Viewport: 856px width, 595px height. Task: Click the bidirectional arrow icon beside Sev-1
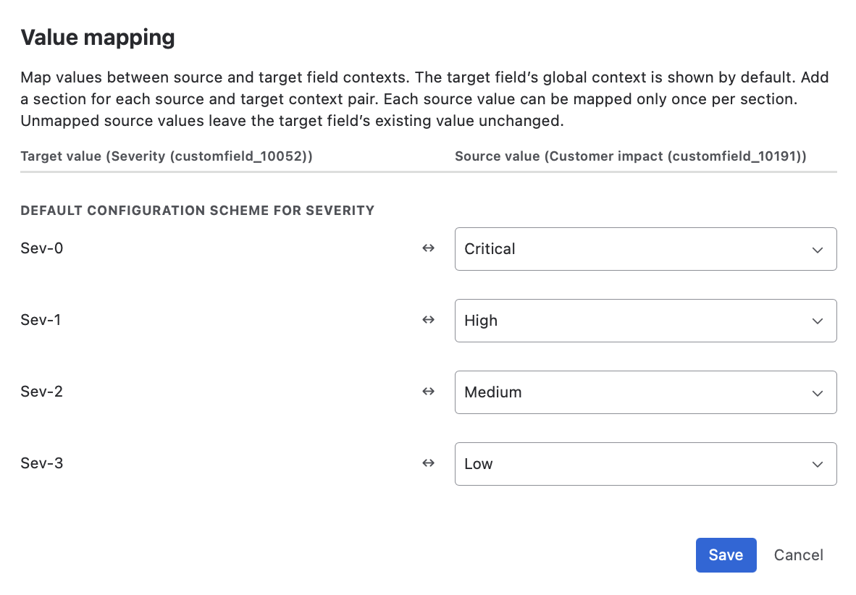pos(428,320)
